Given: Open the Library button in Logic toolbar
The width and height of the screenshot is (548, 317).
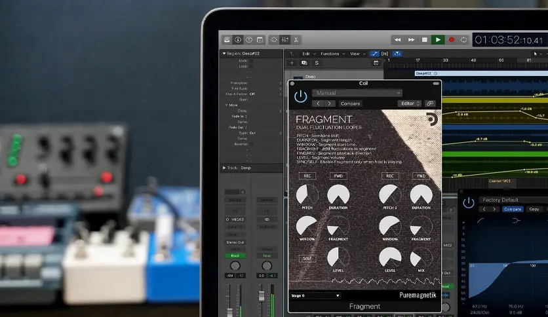Looking at the screenshot, I should point(227,40).
